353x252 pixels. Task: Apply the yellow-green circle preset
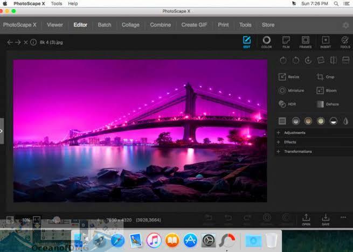(x=321, y=121)
